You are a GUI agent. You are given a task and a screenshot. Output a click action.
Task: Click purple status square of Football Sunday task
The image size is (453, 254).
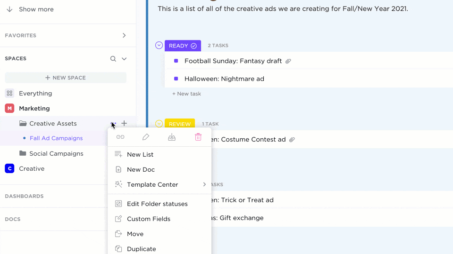[176, 61]
